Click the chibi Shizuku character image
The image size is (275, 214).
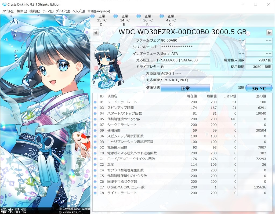pos(108,66)
